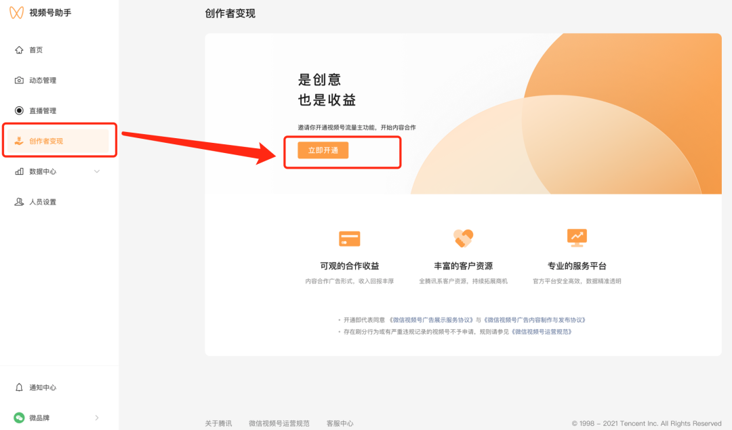
Task: Click the 数据中心 bar chart icon
Action: click(x=19, y=172)
